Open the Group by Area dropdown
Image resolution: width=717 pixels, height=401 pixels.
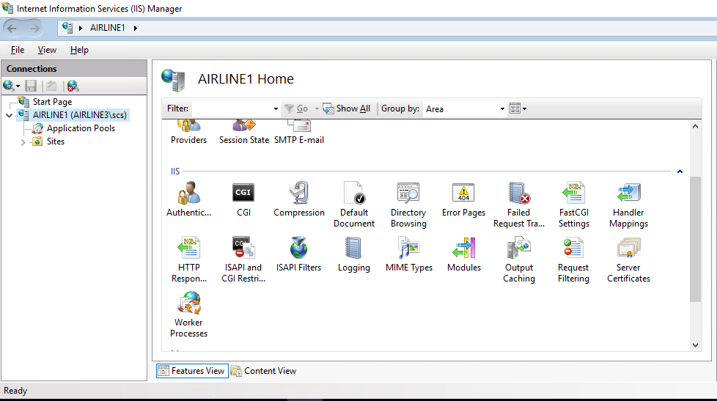click(502, 108)
